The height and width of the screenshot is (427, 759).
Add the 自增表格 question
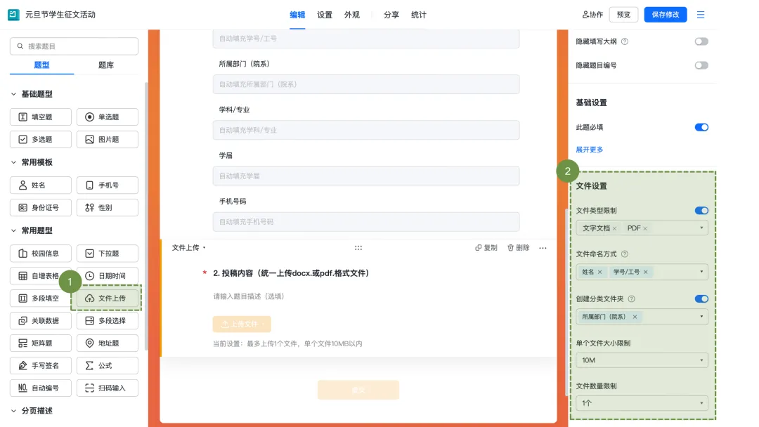point(41,275)
